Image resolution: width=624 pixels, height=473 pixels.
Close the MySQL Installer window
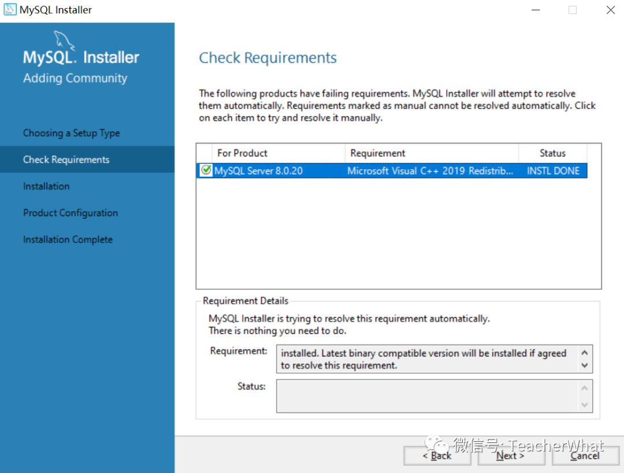[x=611, y=10]
